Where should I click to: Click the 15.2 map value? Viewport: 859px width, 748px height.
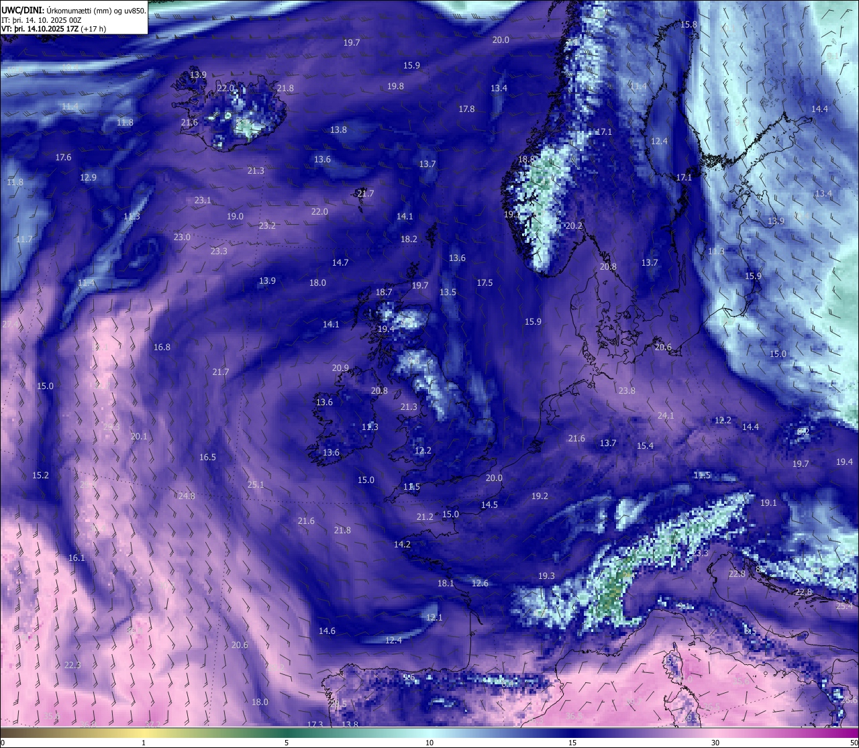[x=40, y=476]
